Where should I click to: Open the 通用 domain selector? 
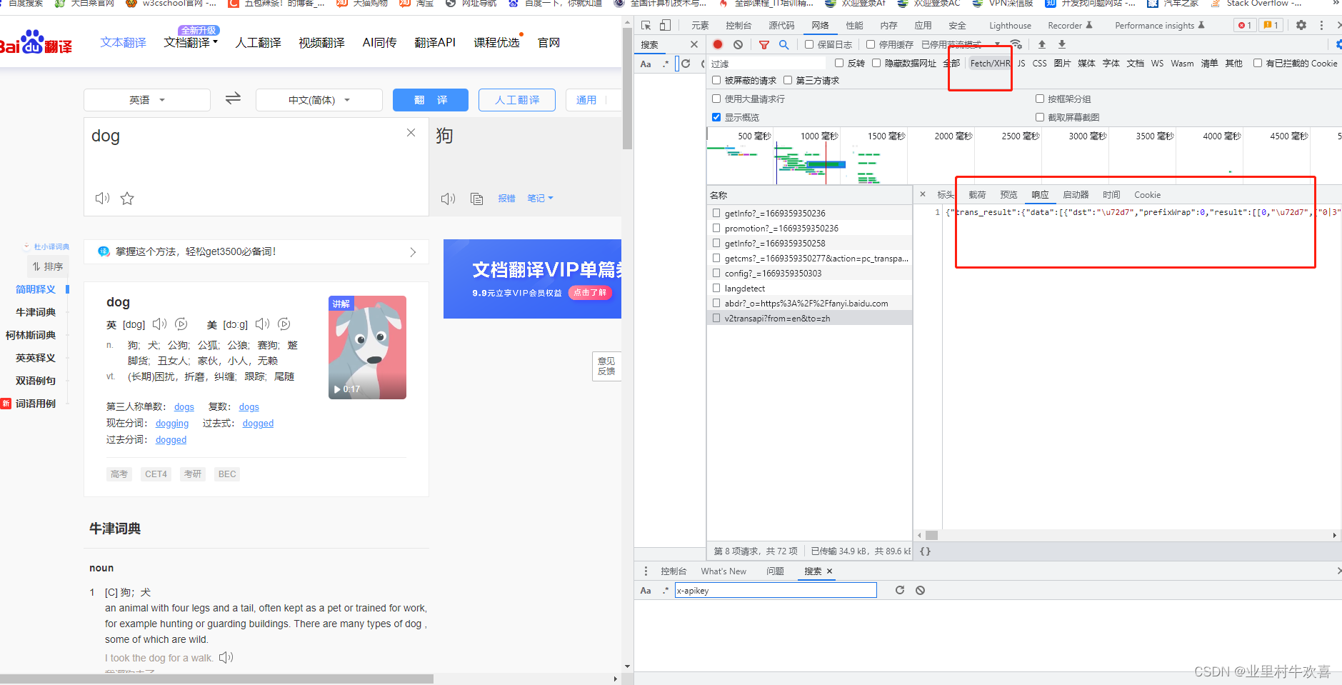click(586, 100)
